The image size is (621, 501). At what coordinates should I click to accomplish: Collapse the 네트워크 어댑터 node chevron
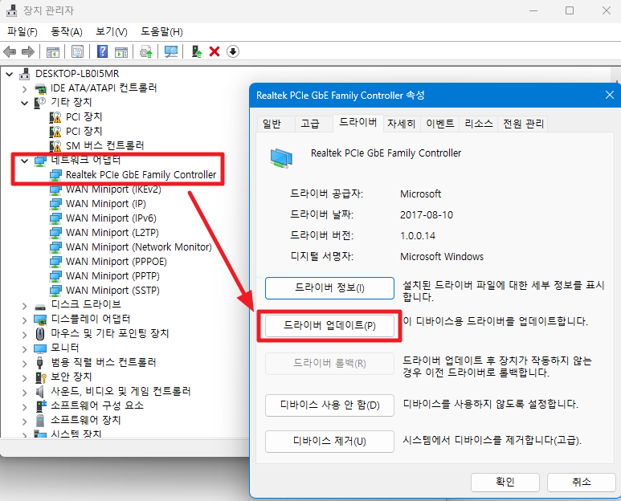coord(25,161)
